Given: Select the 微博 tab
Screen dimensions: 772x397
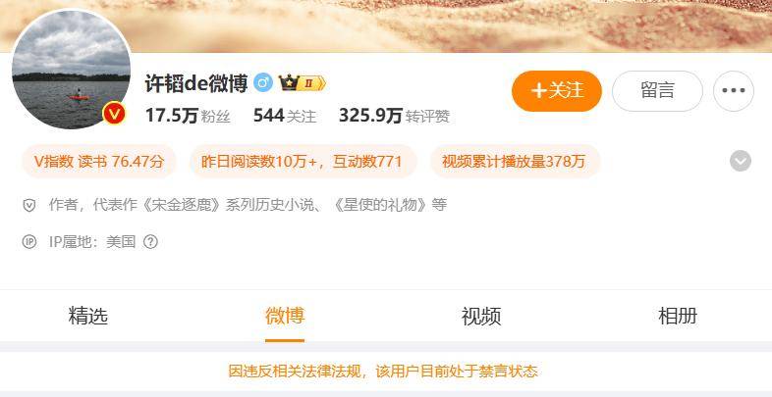Looking at the screenshot, I should [285, 316].
